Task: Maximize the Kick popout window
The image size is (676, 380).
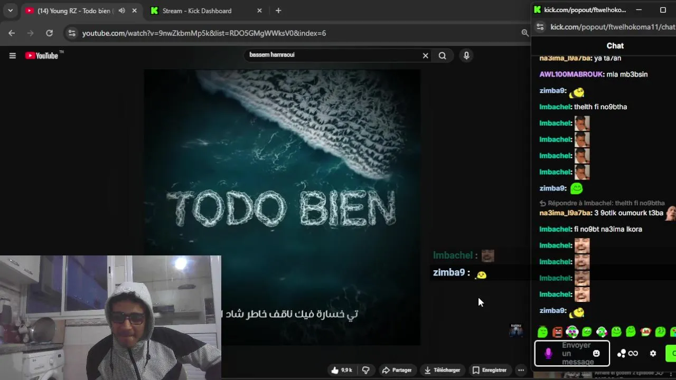Action: (x=663, y=9)
